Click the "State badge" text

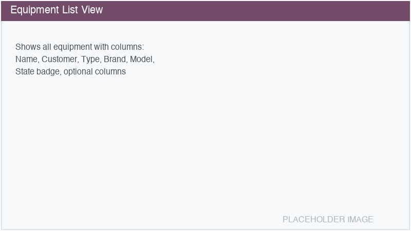pyautogui.click(x=39, y=71)
